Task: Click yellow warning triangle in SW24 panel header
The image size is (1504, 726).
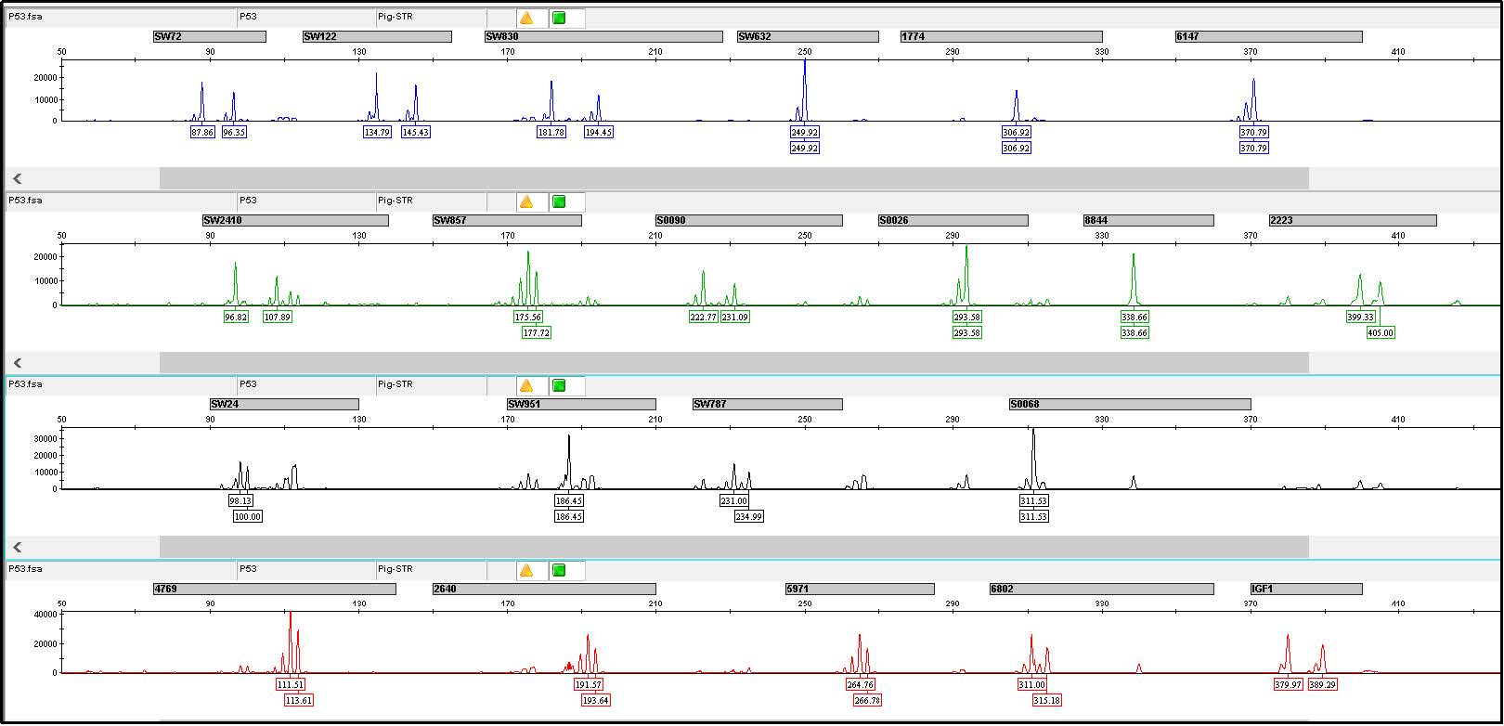Action: pyautogui.click(x=526, y=385)
